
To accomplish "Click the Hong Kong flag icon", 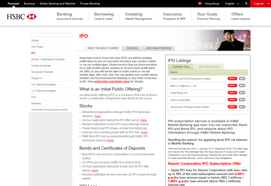I will click(x=200, y=4).
